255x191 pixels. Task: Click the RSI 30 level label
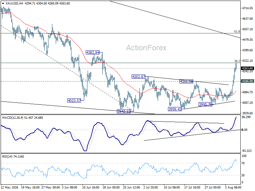tap(243, 175)
